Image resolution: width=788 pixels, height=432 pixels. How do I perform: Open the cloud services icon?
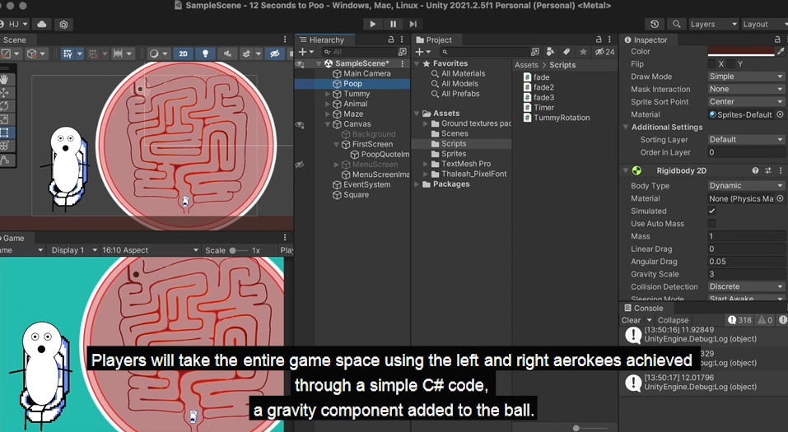[x=42, y=24]
